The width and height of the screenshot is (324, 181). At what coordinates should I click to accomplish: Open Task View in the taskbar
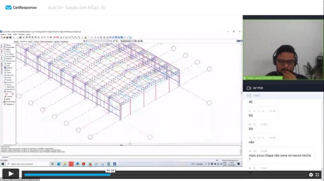point(52,164)
